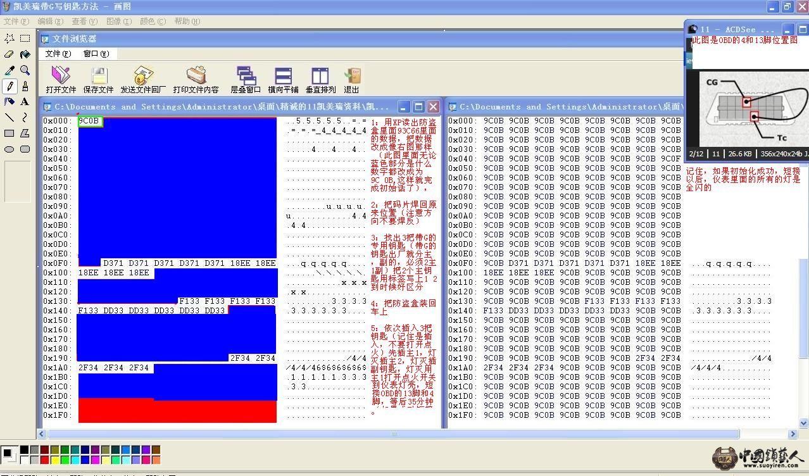The width and height of the screenshot is (809, 476).
Task: Click the 2/12 counter in ACDSee status
Action: click(696, 154)
